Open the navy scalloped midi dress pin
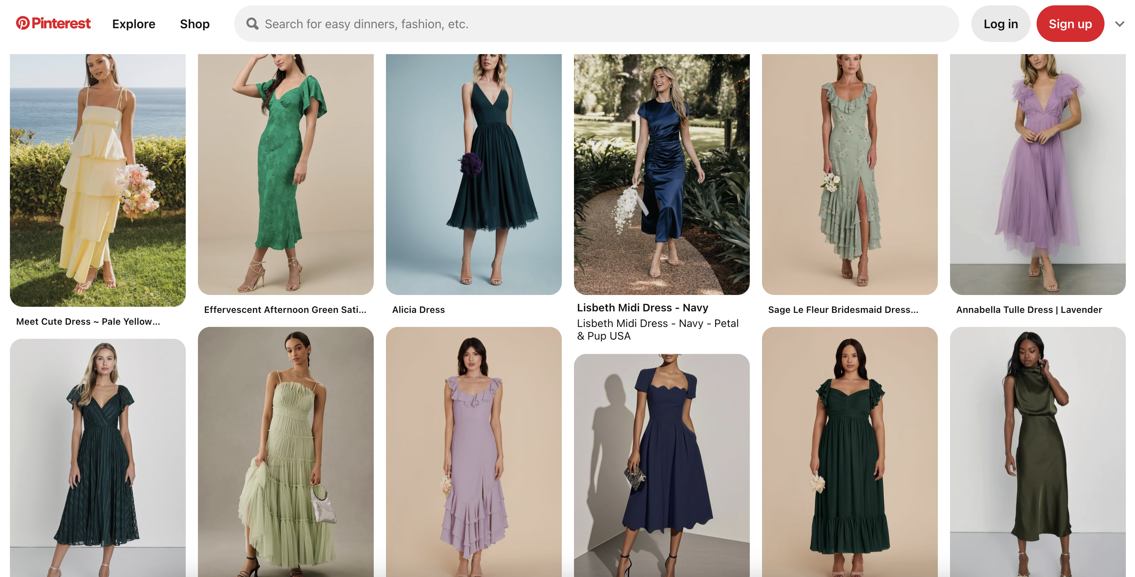 661,466
